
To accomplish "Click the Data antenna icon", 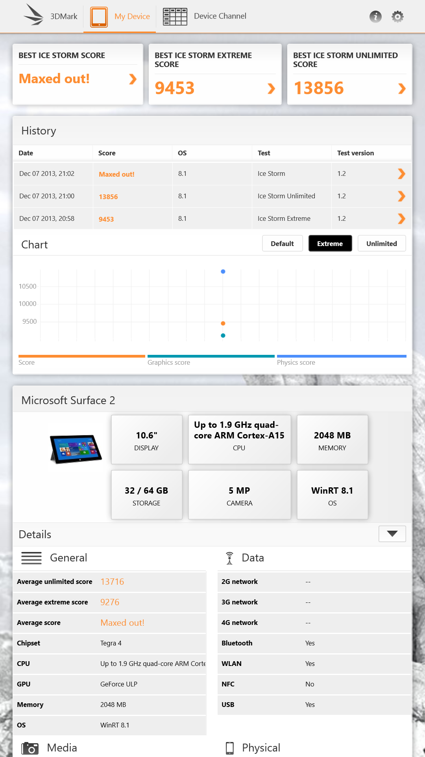I will coord(229,558).
